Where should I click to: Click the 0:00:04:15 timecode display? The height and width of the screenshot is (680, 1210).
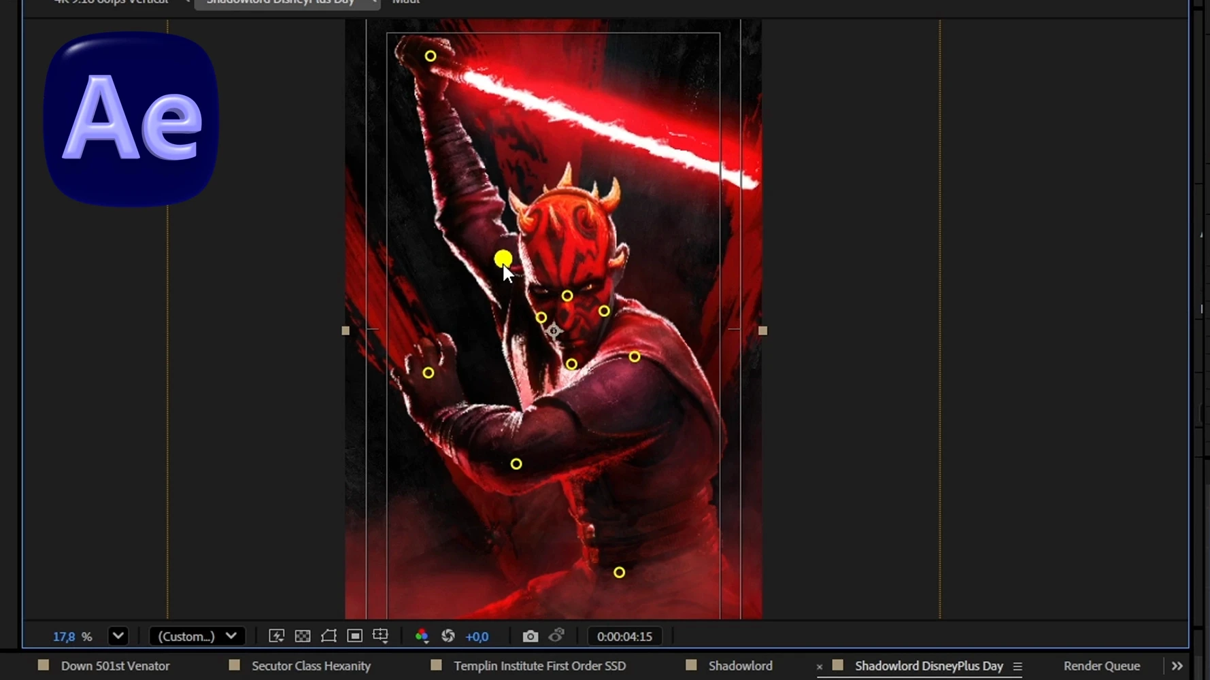(x=624, y=636)
